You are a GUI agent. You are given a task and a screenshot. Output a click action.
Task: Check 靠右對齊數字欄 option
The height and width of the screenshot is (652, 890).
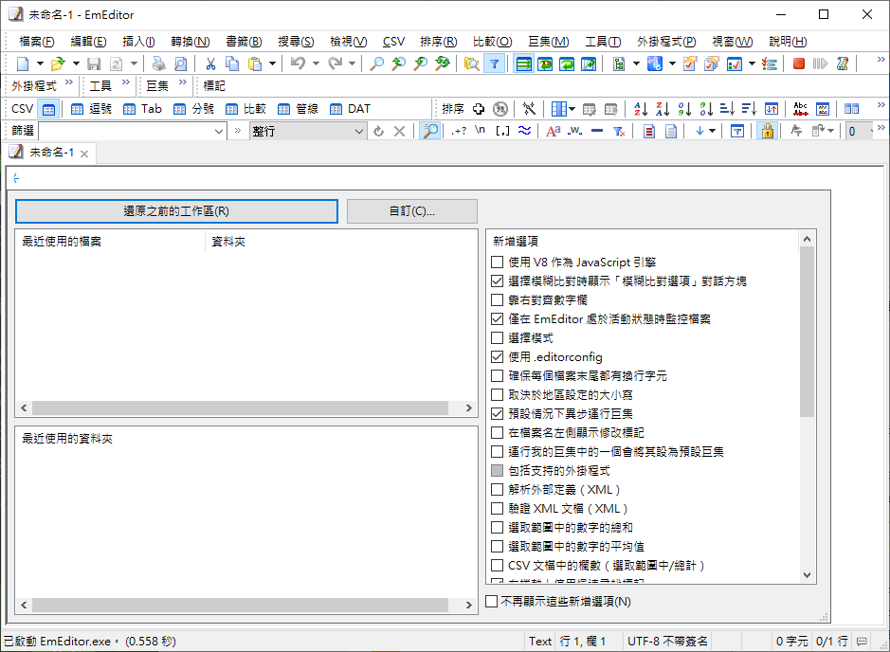coord(498,299)
